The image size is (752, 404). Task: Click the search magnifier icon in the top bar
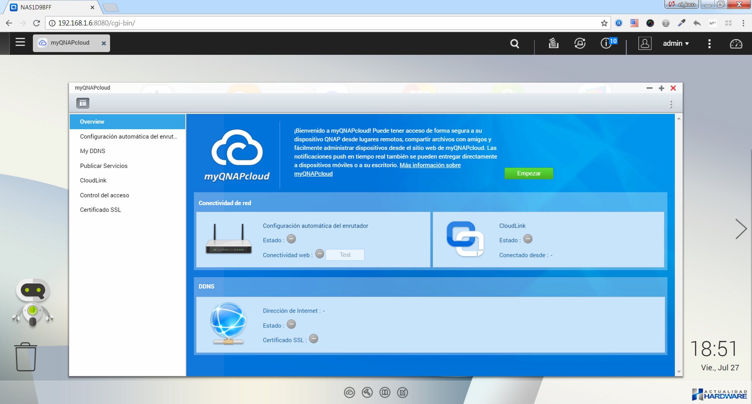(x=514, y=44)
